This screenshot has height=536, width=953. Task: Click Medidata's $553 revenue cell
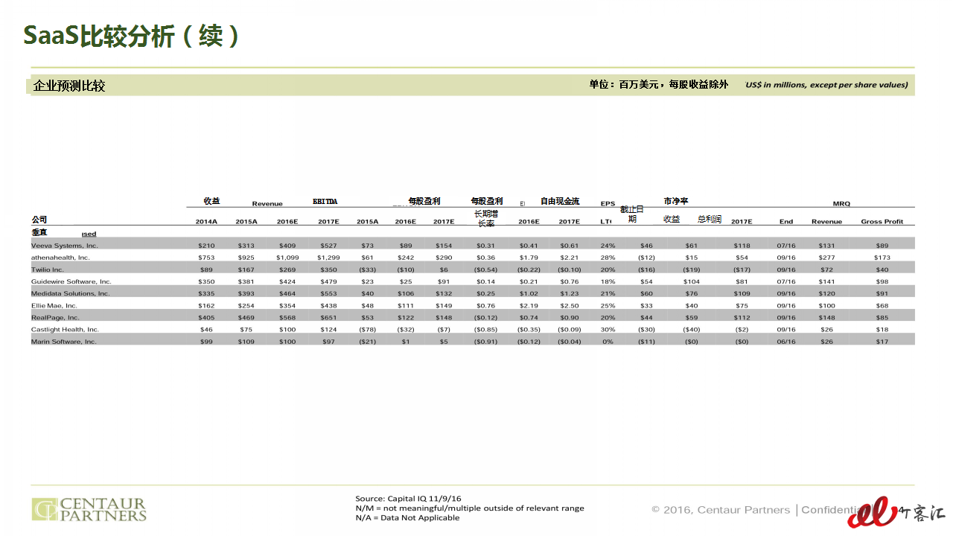[x=328, y=293]
